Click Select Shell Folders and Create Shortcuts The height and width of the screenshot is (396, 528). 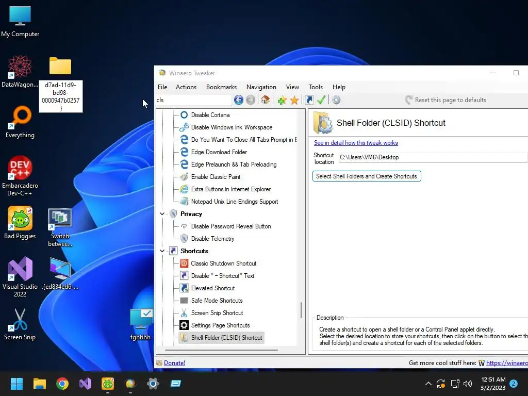pos(367,176)
